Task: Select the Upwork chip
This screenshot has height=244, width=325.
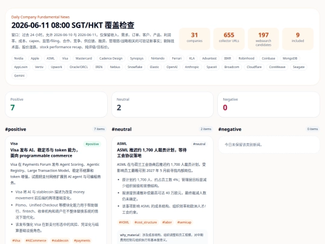Action: (57, 67)
